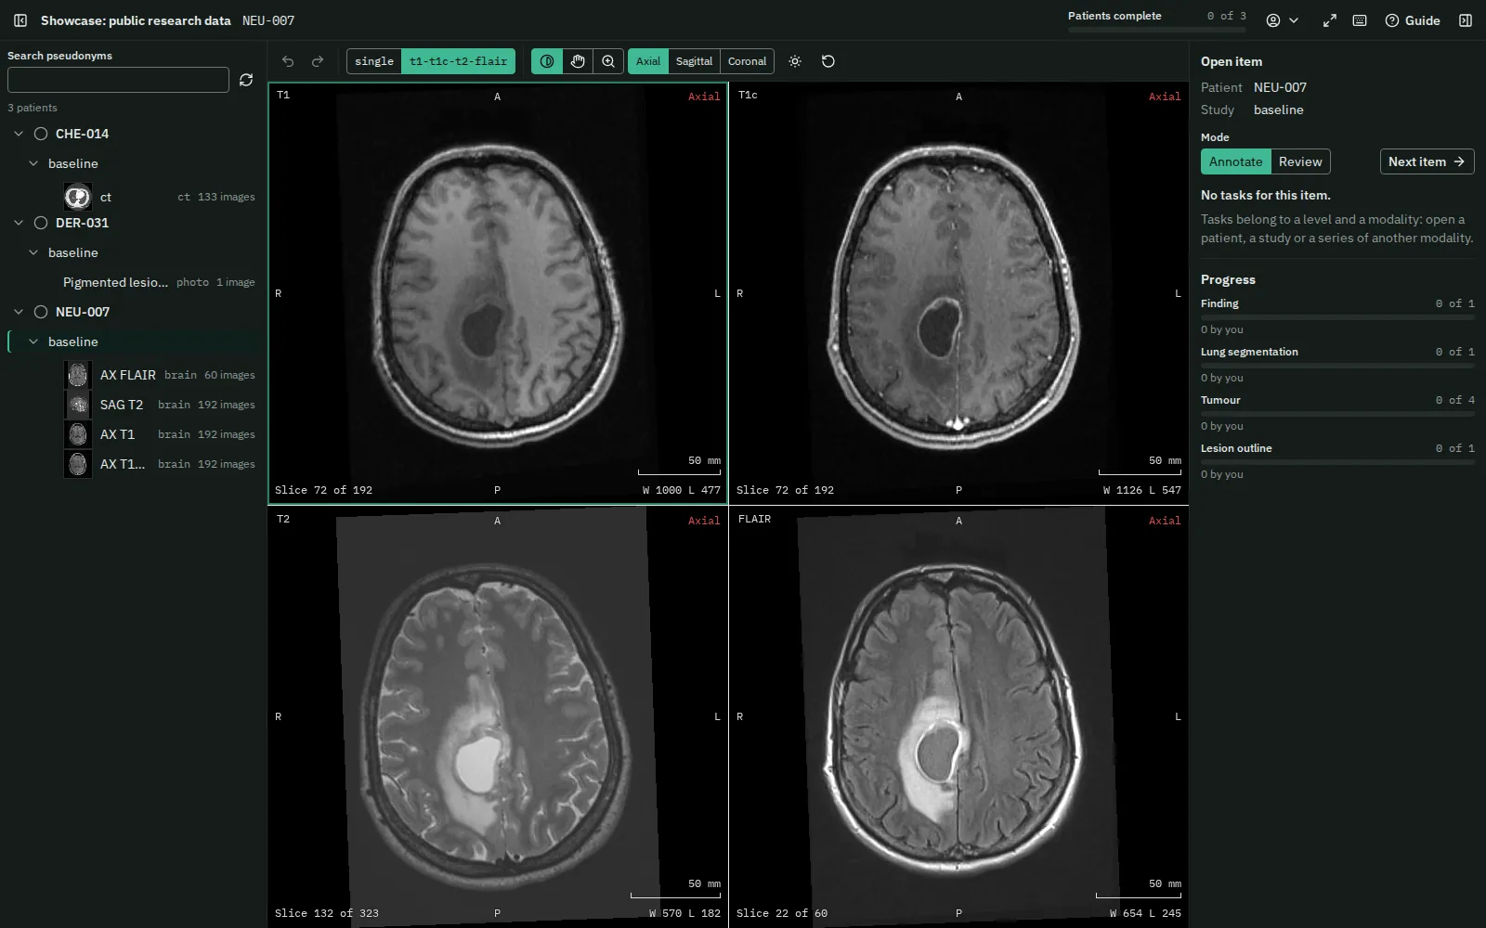Collapse the CHE-014 patient node
The height and width of the screenshot is (928, 1486).
19,134
